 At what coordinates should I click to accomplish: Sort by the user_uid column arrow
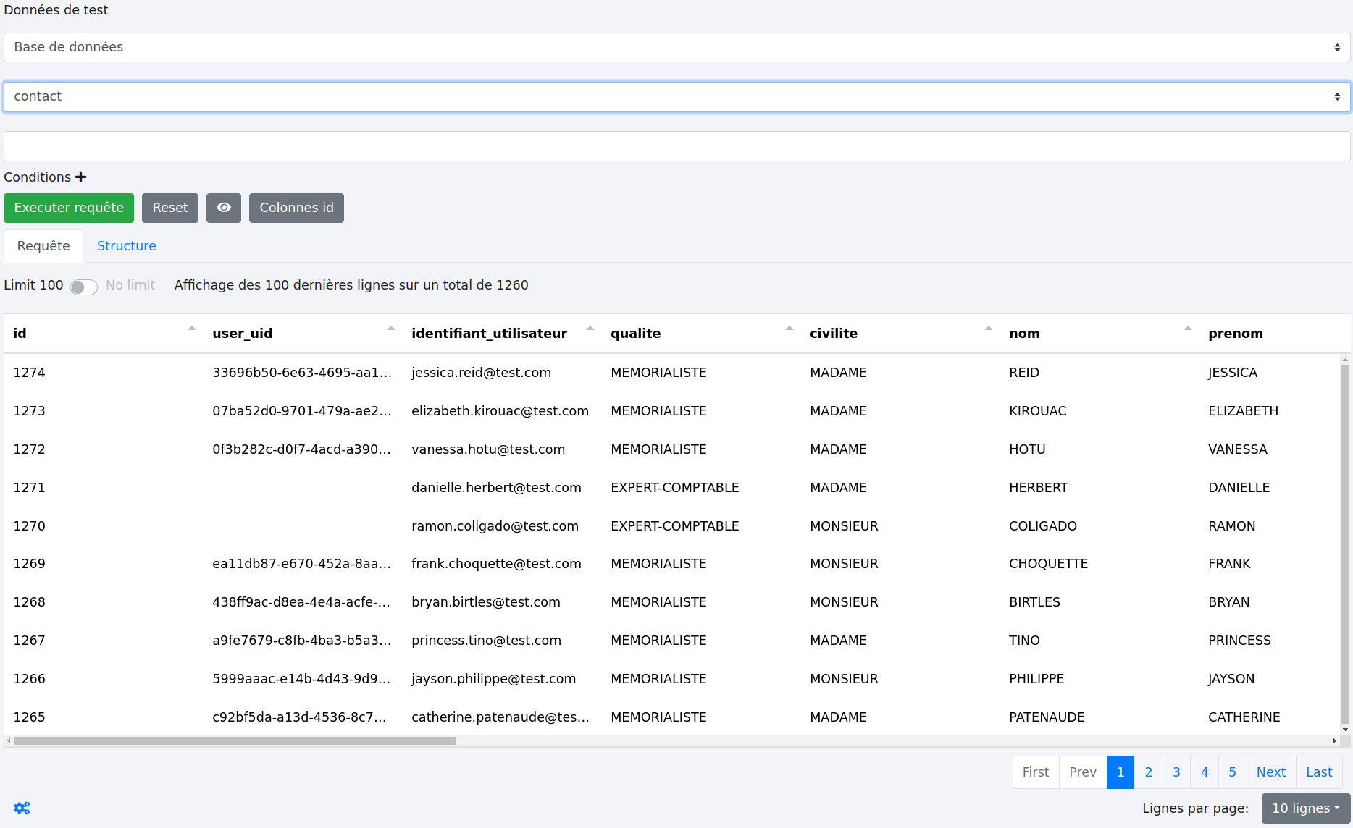(x=391, y=329)
